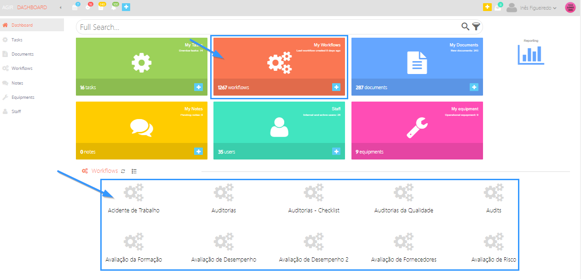Click the '9 equipments' count
Viewport: 581px width, 279px height.
[x=369, y=152]
